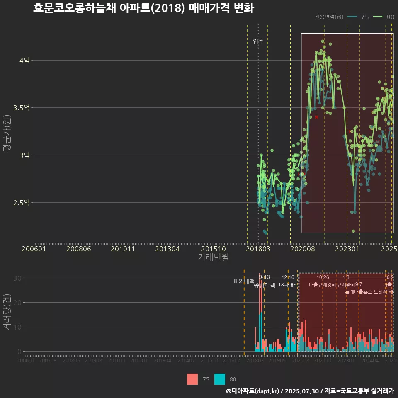This screenshot has width=398, height=398.
Task: Click 200806 on the price chart axis
Action: point(79,249)
